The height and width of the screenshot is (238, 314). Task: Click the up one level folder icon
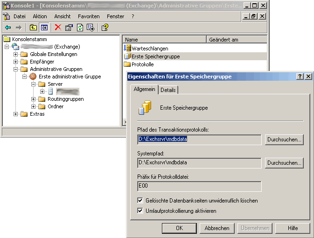pos(33,28)
